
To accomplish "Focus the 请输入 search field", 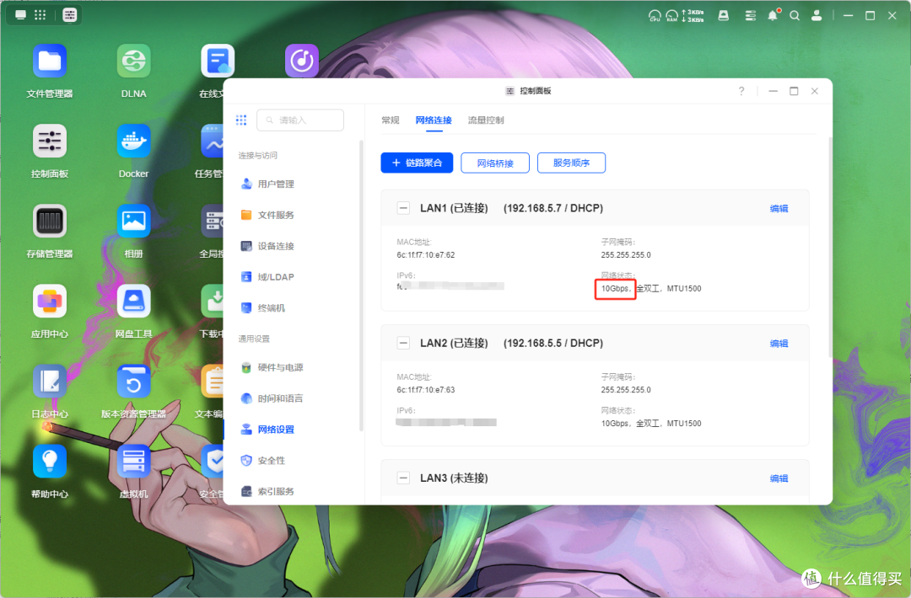I will [x=300, y=120].
